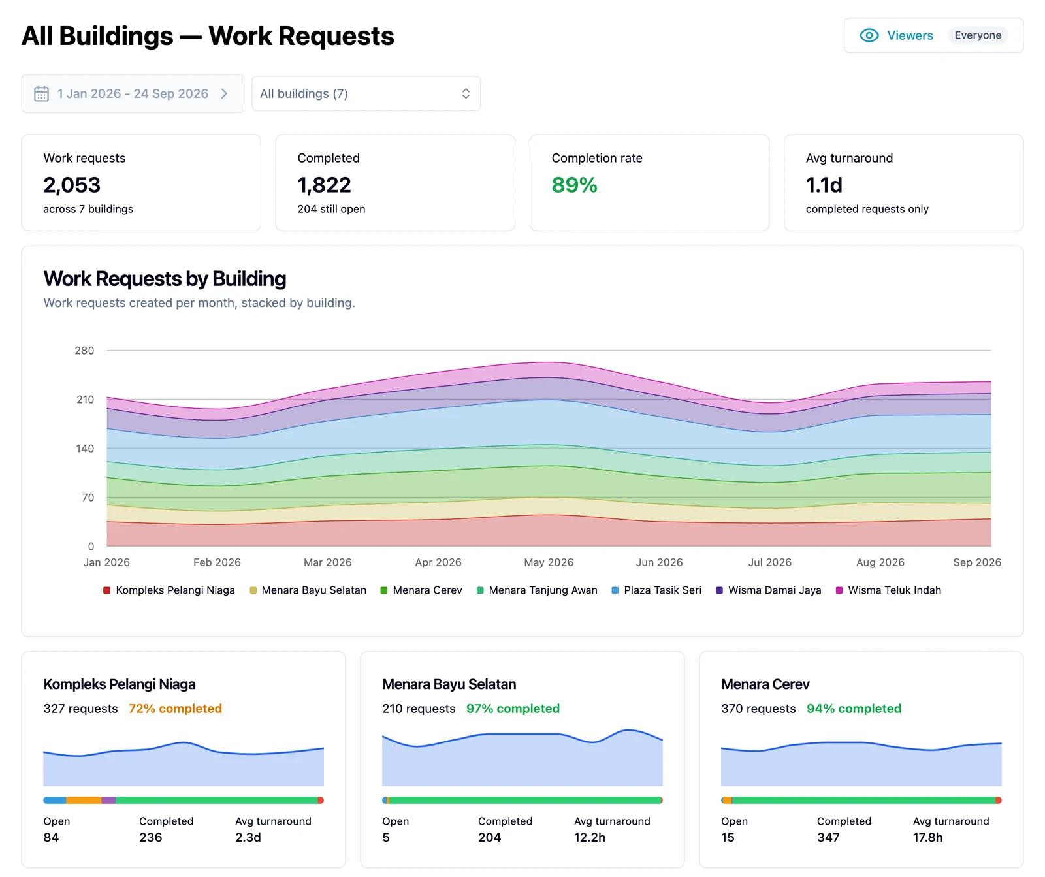Click the Everyone badge
The height and width of the screenshot is (877, 1045).
[978, 35]
